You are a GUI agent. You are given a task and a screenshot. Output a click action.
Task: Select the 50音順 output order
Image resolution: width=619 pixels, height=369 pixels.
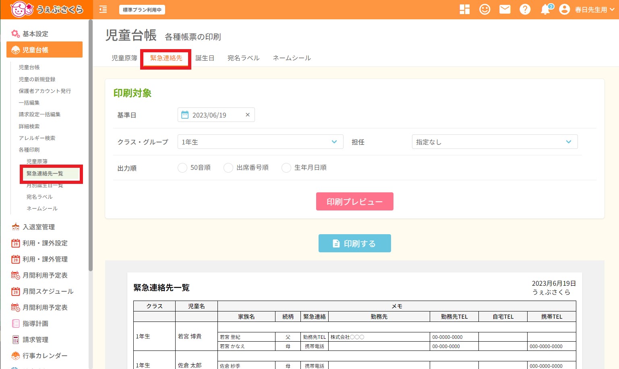pos(182,168)
